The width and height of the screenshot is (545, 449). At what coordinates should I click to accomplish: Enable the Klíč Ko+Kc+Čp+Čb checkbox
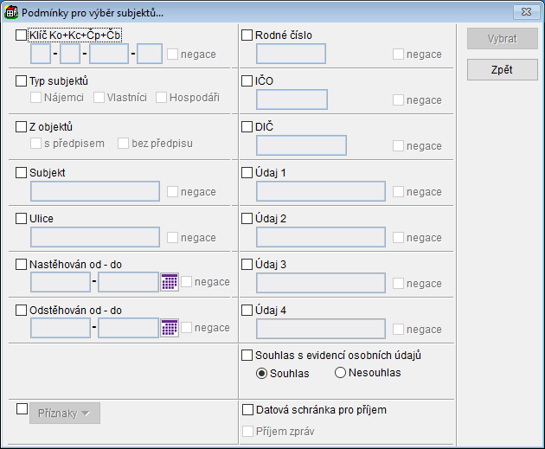tap(22, 35)
